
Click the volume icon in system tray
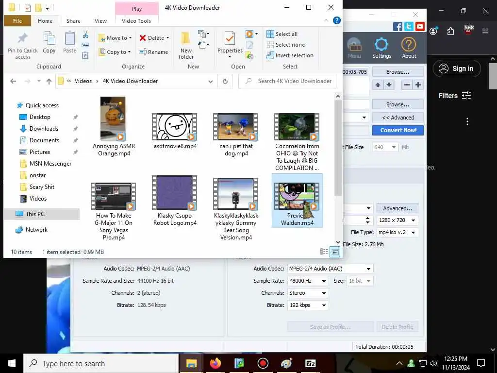pos(433,363)
